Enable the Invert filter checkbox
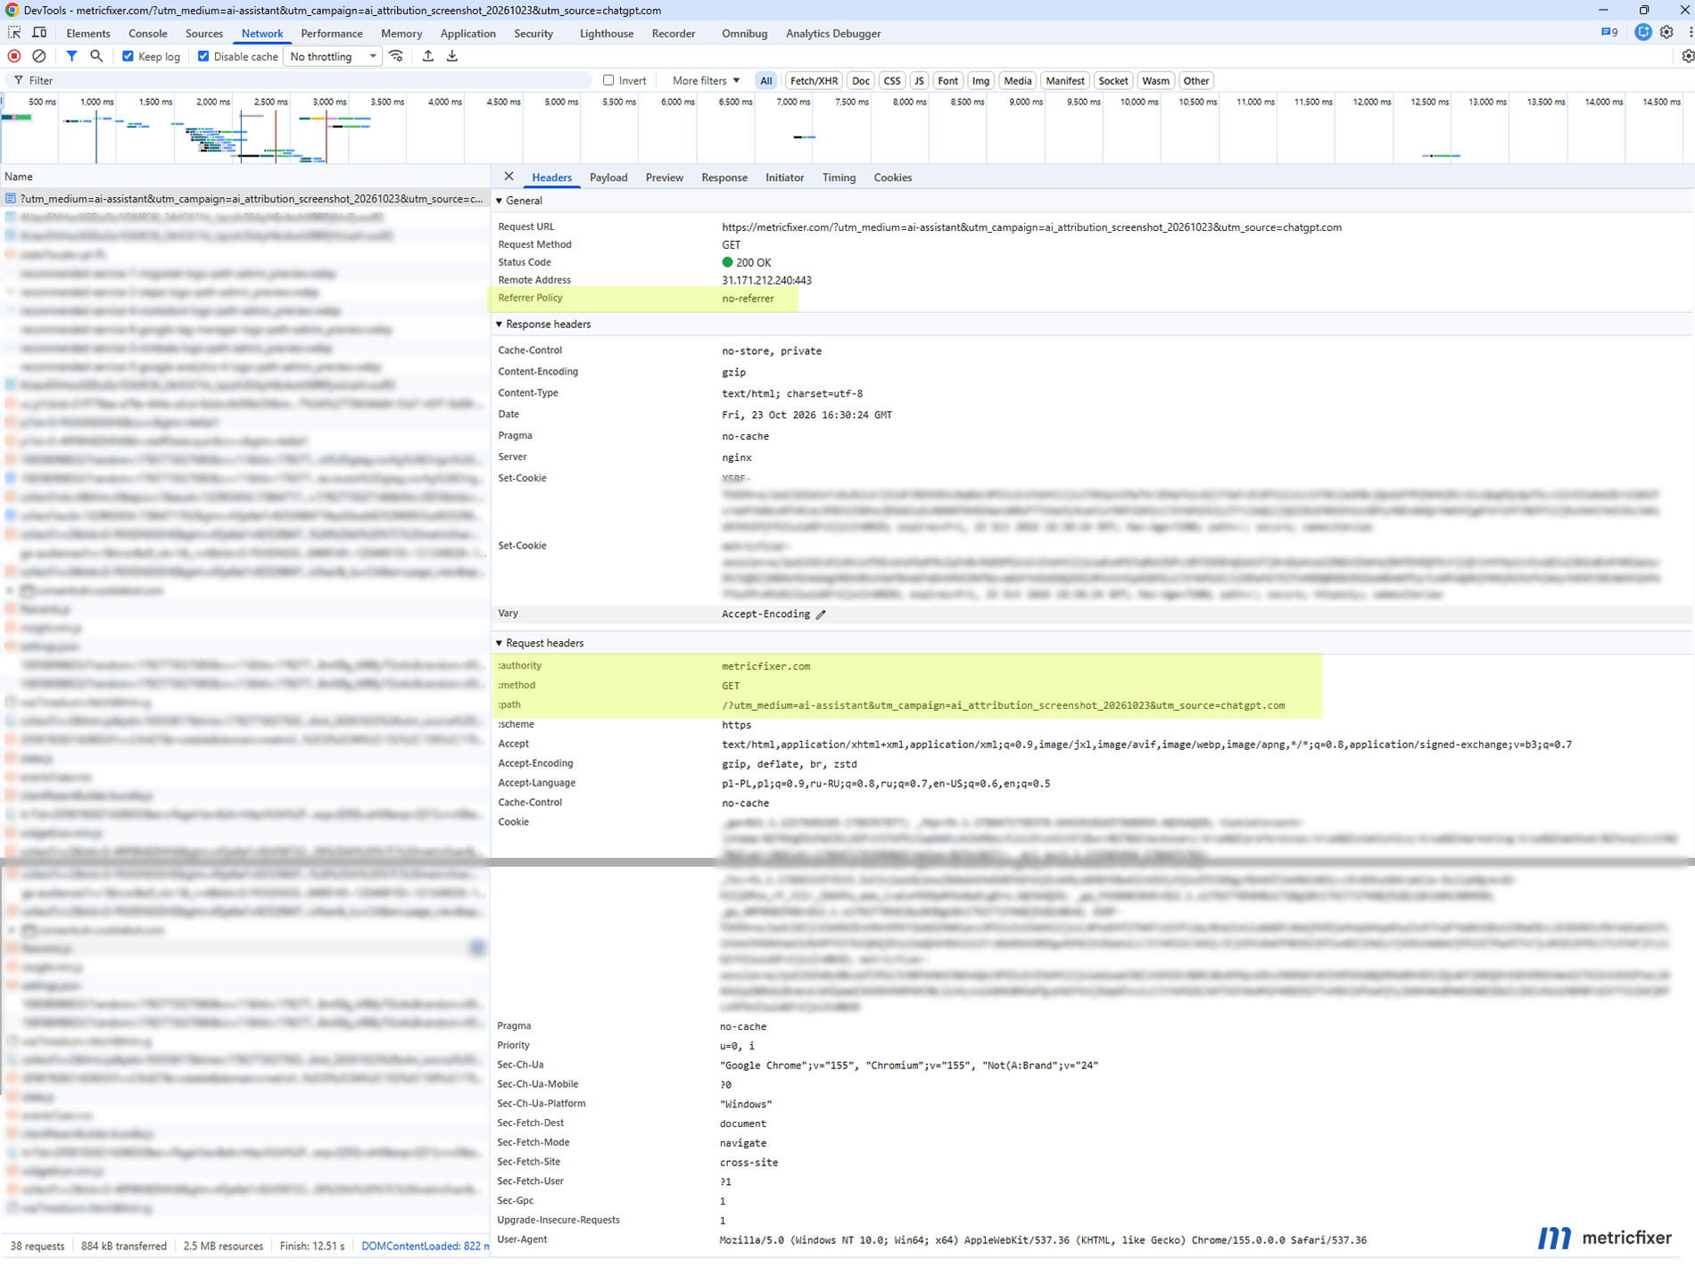Screen dimensions: 1695x1268 click(608, 80)
